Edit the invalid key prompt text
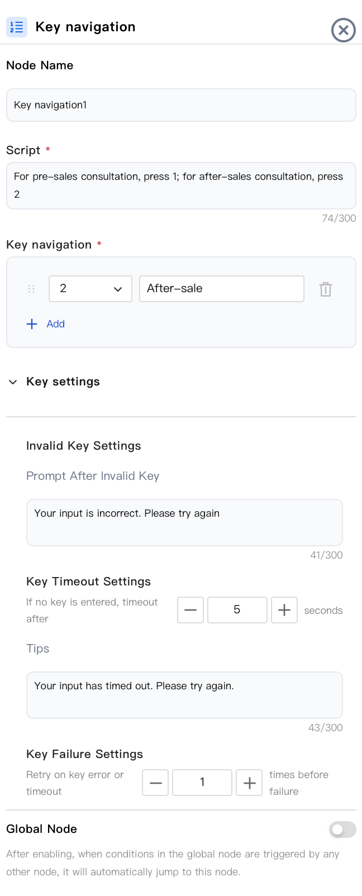The image size is (362, 896). click(184, 522)
